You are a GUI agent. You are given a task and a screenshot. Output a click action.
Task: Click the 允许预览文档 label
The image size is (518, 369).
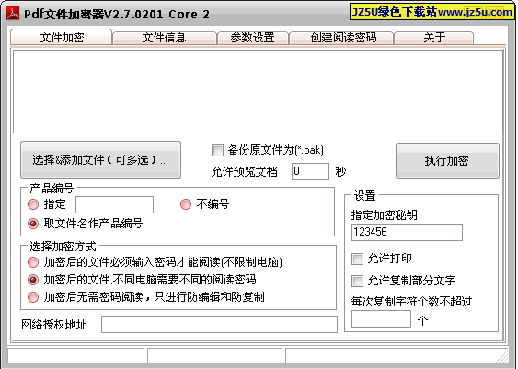(244, 172)
